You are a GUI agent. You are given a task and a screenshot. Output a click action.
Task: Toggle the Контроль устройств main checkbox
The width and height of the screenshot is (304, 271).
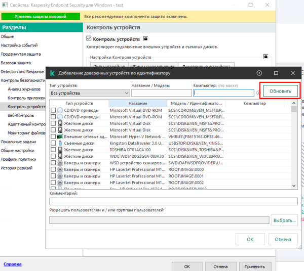click(x=89, y=39)
